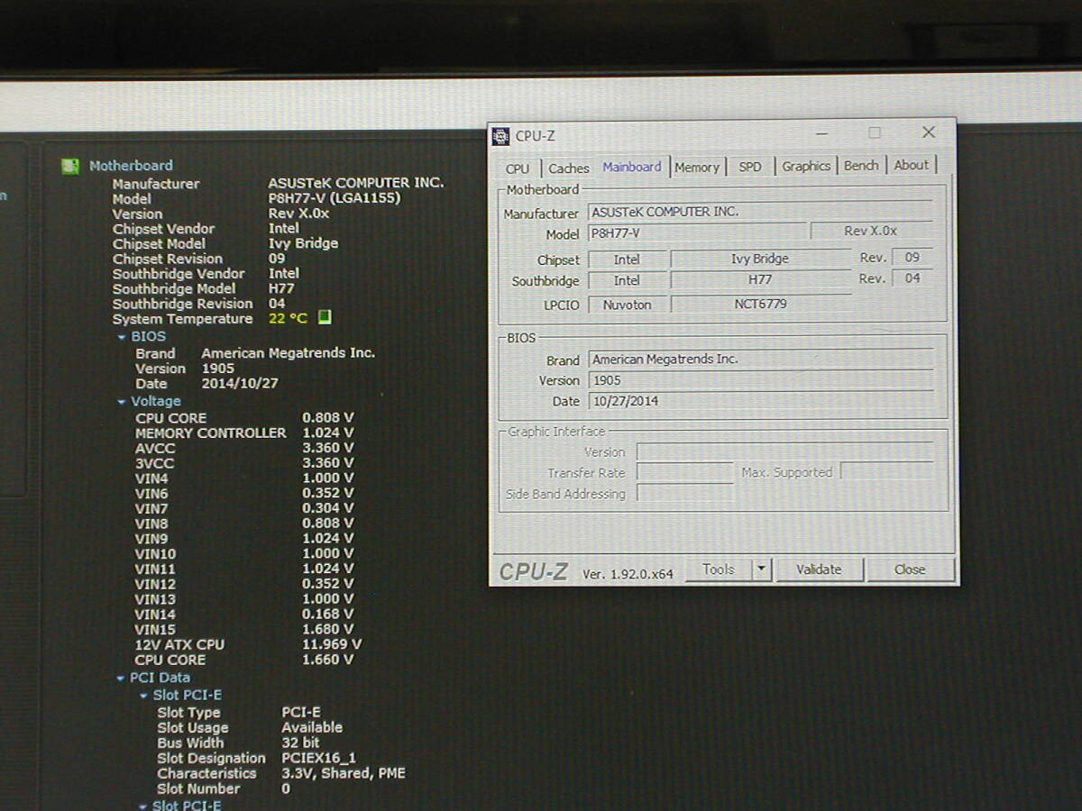This screenshot has height=811, width=1082.
Task: Select the VIN10 voltage row
Action: point(244,554)
